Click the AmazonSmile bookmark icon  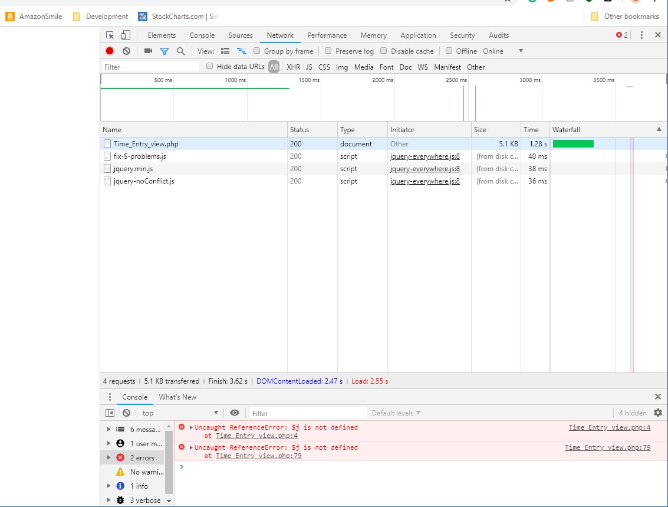10,16
